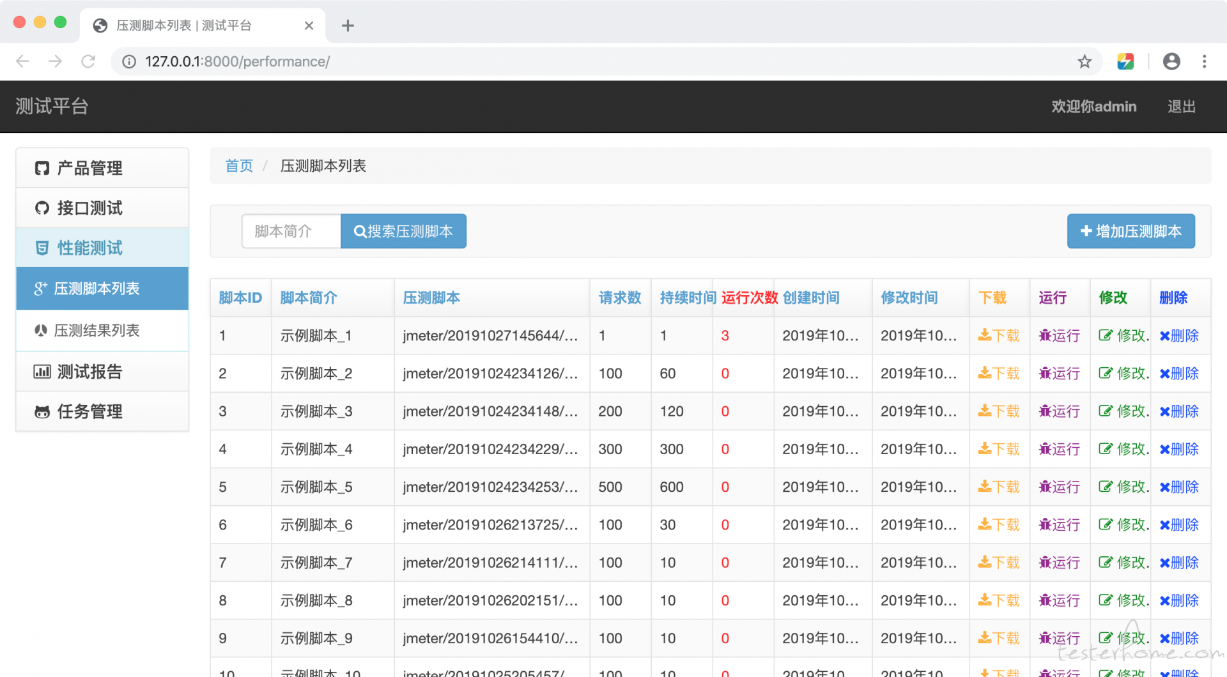Click cell jmeter/20191027145644/…
1227x677 pixels.
point(491,336)
